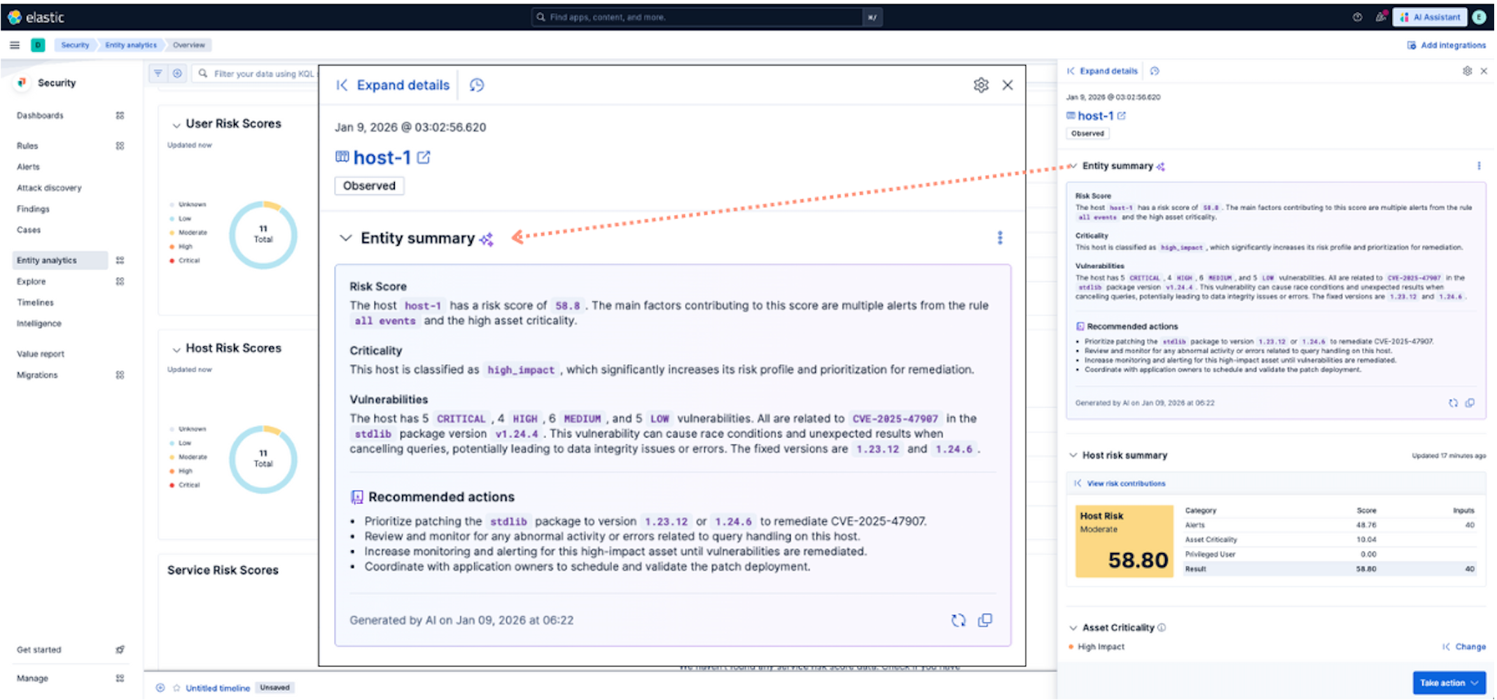Viewport: 1497px width, 700px height.
Task: Click the KQL filter input field
Action: tap(266, 73)
